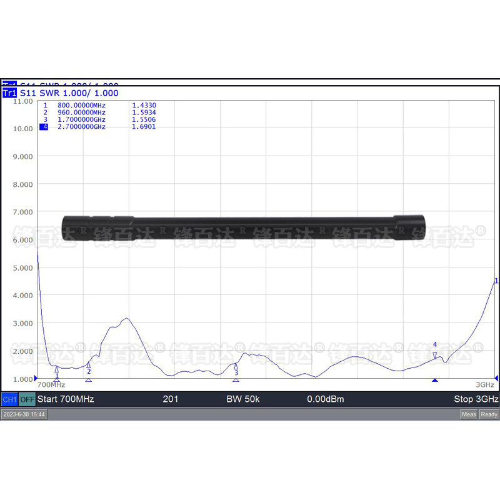The width and height of the screenshot is (500, 500).
Task: Select marker 1 row at 800.00000MHz
Action: pos(99,105)
